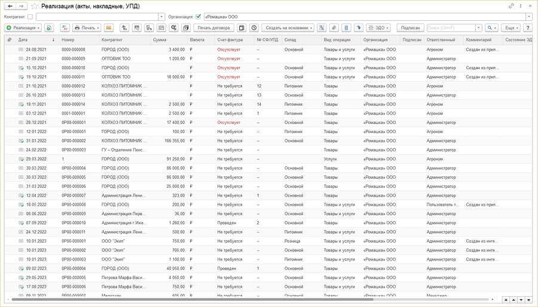This screenshot has width=538, height=307.
Task: Click the Подписан toolbar button
Action: click(410, 28)
